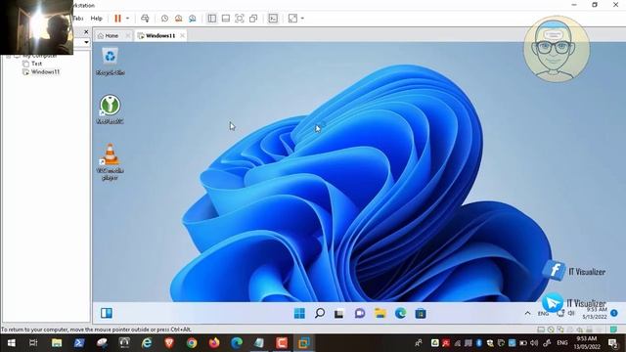
Task: Open the guest notification badge
Action: click(x=614, y=313)
